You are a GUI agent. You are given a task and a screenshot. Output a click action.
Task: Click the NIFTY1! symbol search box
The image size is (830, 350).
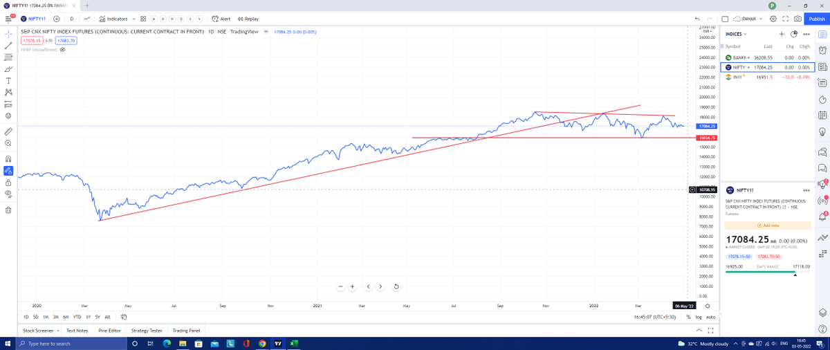tap(32, 19)
